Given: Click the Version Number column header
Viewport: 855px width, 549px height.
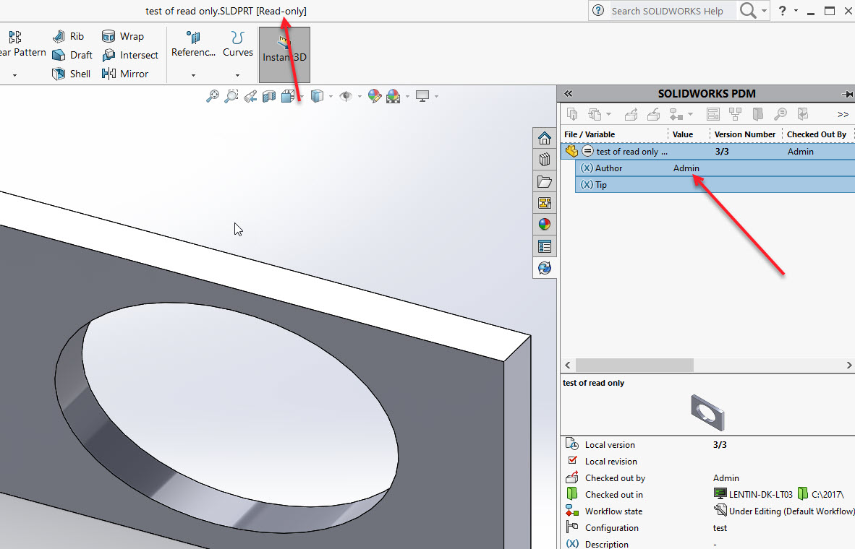Looking at the screenshot, I should (744, 134).
